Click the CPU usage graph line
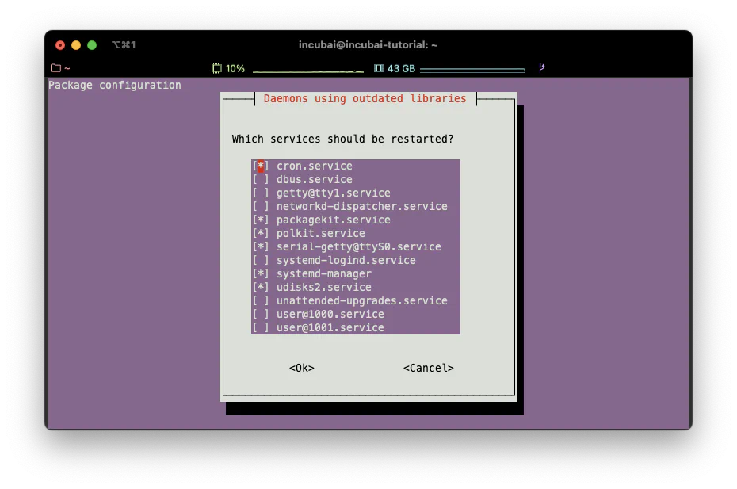The height and width of the screenshot is (489, 737). pos(308,71)
